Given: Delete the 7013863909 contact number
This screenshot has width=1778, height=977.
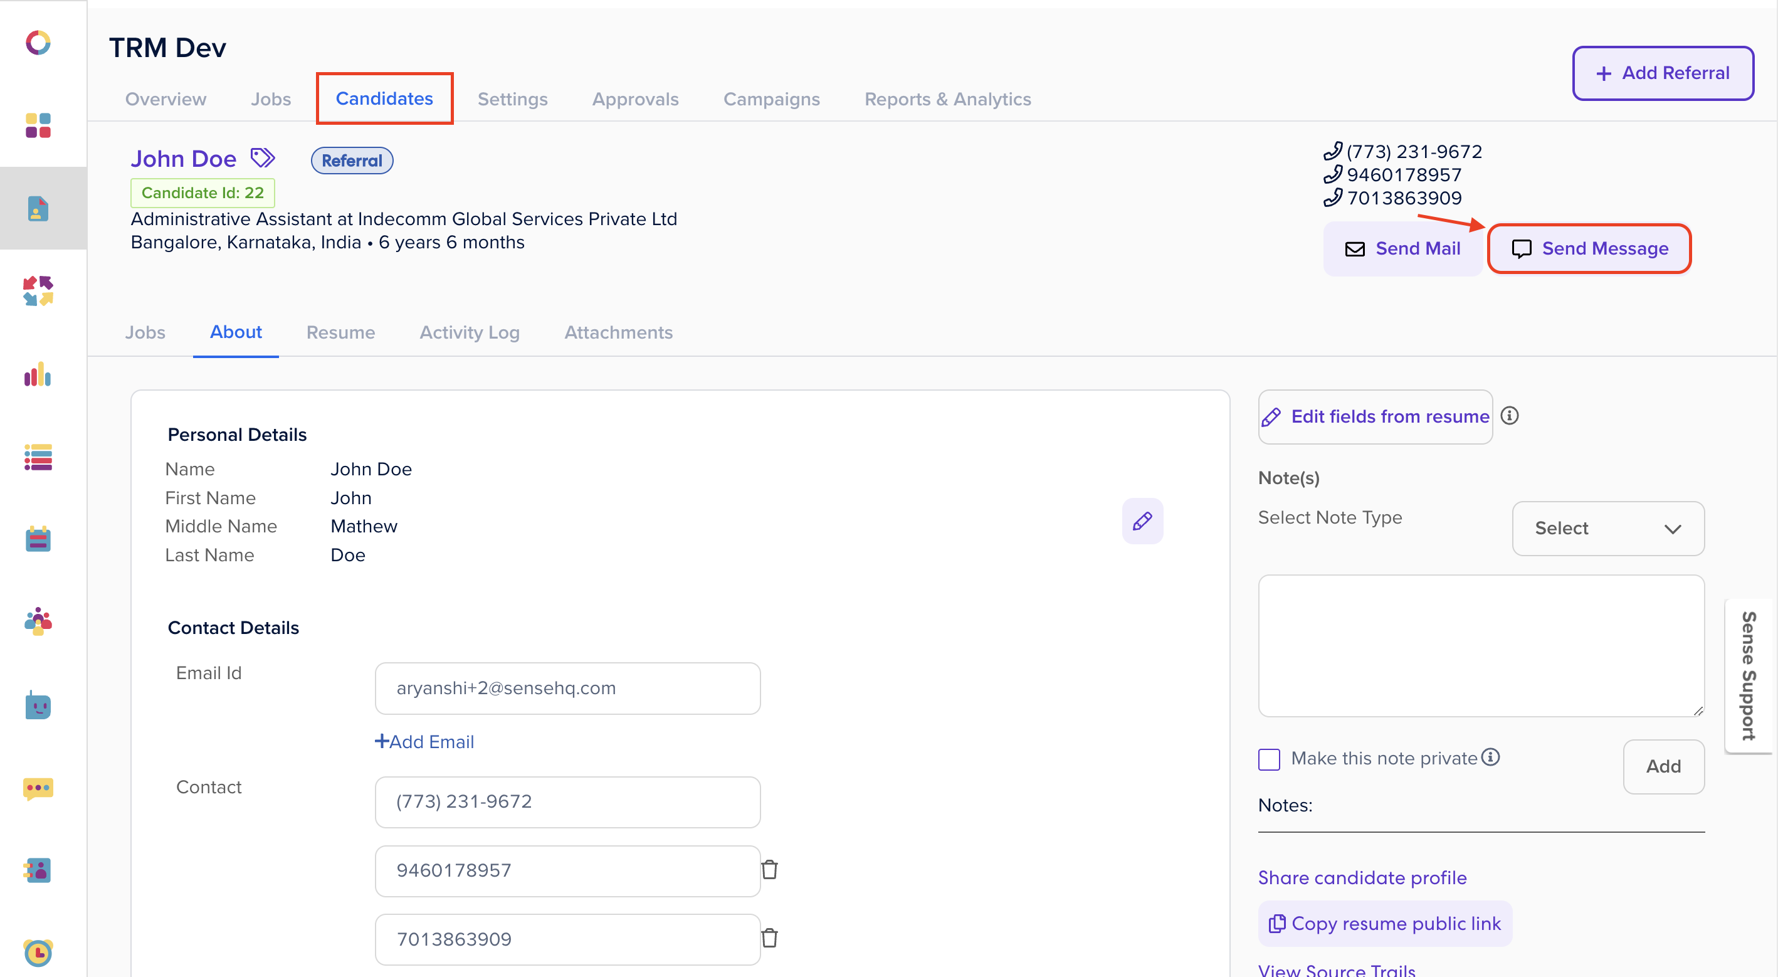Looking at the screenshot, I should coord(770,938).
